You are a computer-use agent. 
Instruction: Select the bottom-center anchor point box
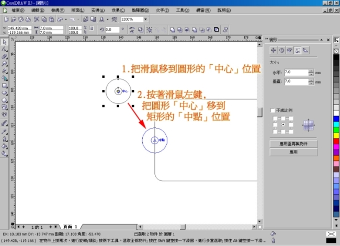[283, 132]
